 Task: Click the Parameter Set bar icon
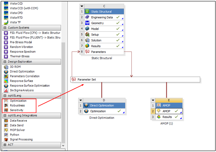[x=74, y=79]
